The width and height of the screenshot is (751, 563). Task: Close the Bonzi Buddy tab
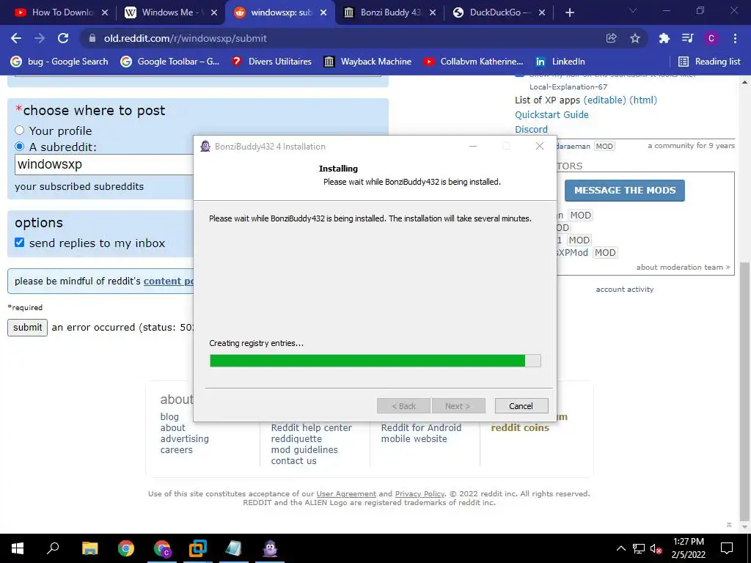433,12
